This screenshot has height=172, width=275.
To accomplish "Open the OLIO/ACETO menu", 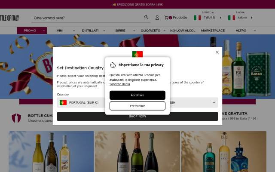I will pyautogui.click(x=150, y=31).
